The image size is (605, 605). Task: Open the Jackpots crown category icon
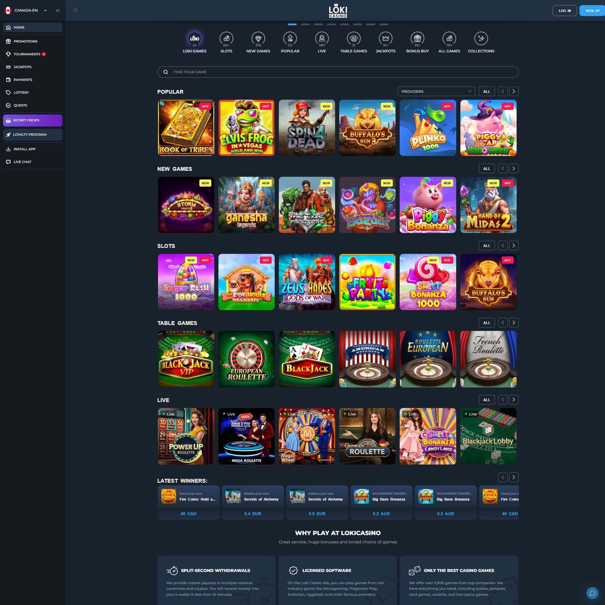point(386,38)
